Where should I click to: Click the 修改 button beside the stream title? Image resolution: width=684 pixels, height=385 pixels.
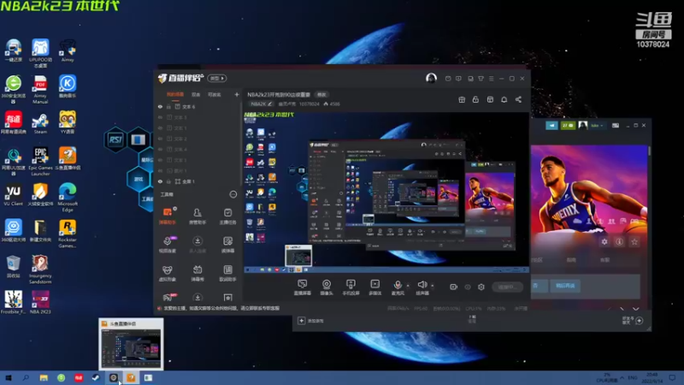click(321, 94)
